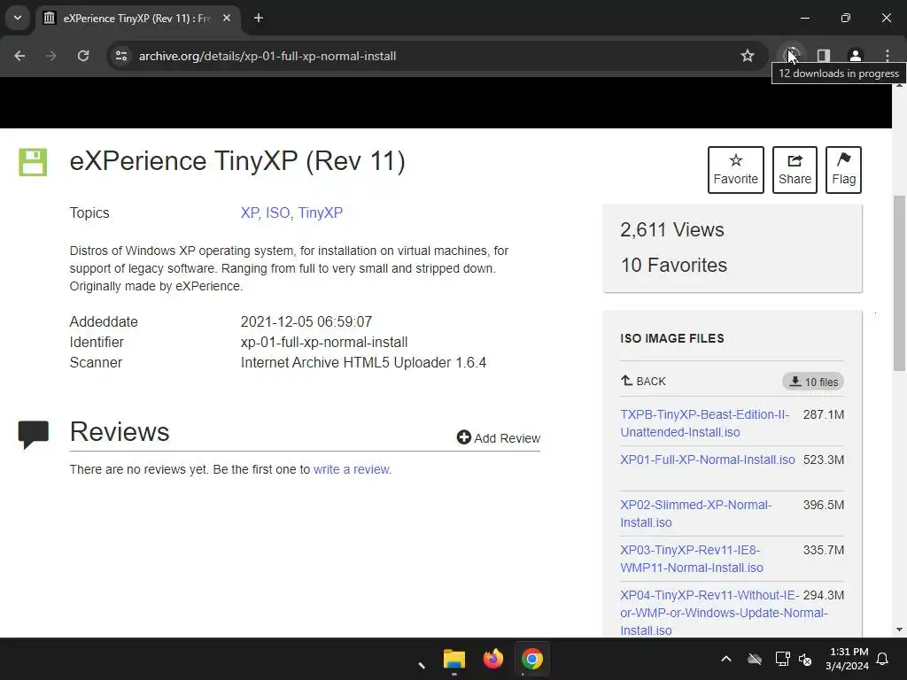Open the tab search dropdown arrow
This screenshot has width=907, height=680.
18,18
